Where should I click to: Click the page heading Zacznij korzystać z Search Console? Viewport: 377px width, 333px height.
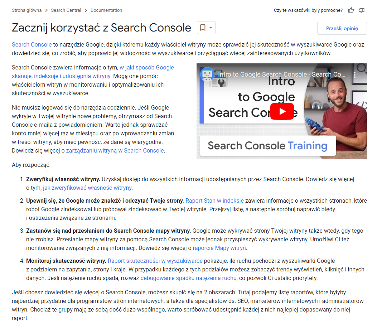point(101,28)
